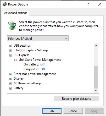Viewport: 106px width, 116px height.
Task: Expand the Display node
Action: click(10, 79)
